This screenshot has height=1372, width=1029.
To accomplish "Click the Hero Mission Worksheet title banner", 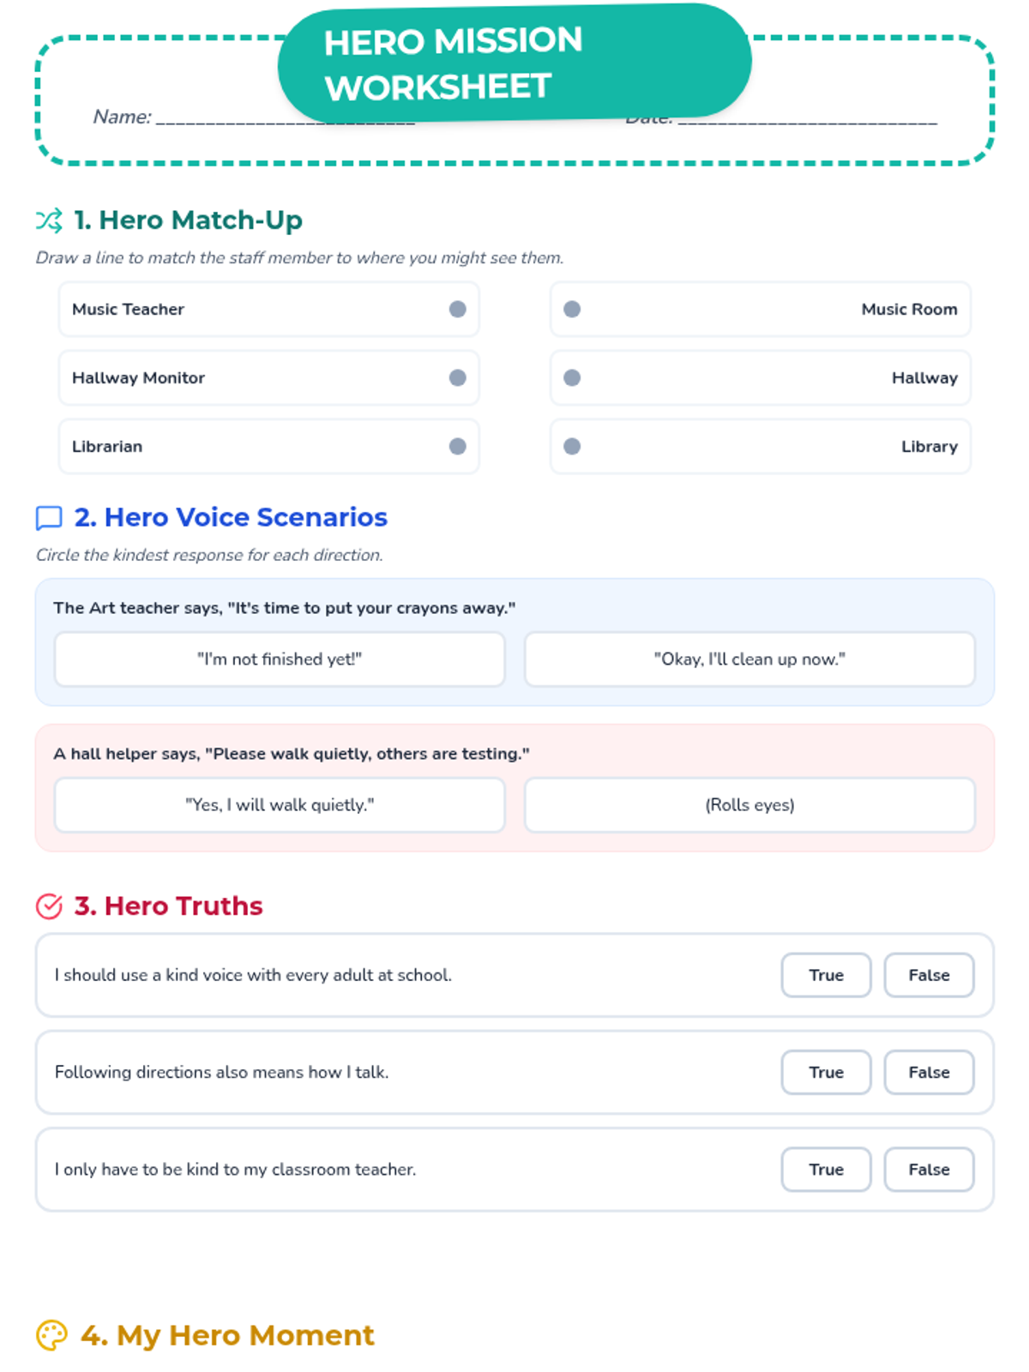I will (514, 63).
